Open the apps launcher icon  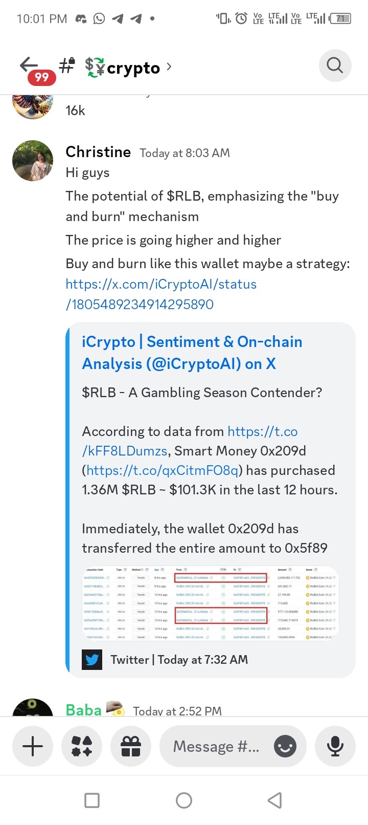point(82,746)
